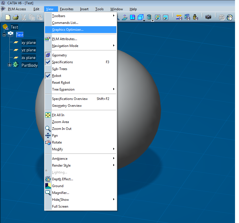Image resolution: width=239 pixels, height=223 pixels.
Task: Open the Navigation Mode submenu
Action: tap(81, 46)
